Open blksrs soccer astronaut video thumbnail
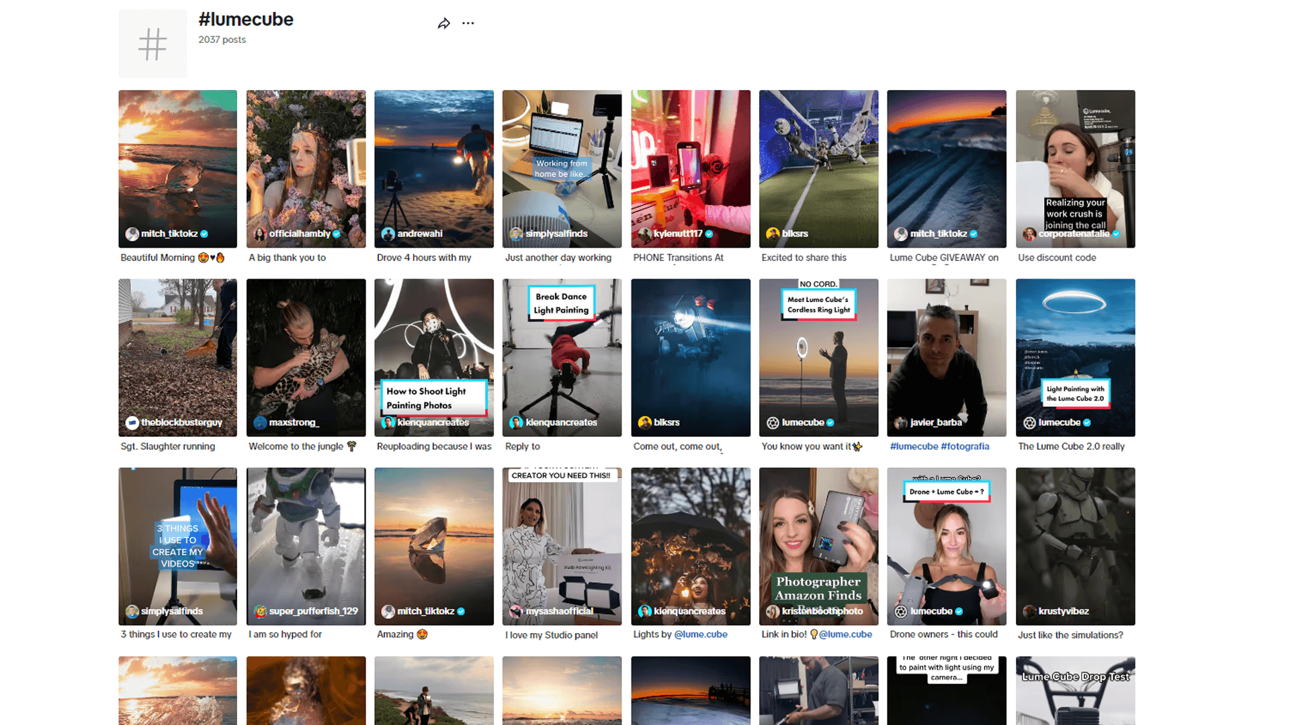The image size is (1290, 725). click(x=818, y=169)
